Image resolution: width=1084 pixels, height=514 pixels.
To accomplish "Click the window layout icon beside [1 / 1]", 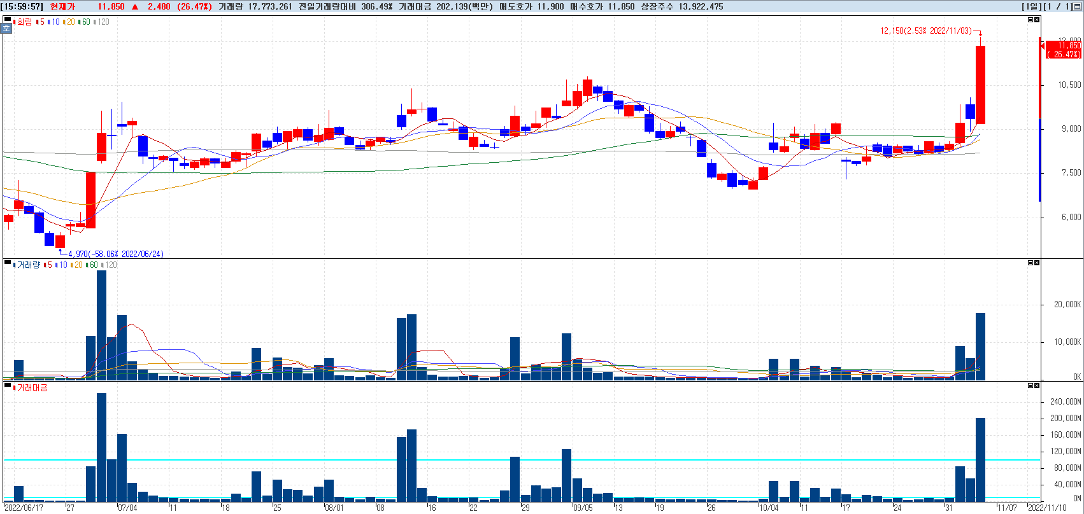I will click(1078, 6).
